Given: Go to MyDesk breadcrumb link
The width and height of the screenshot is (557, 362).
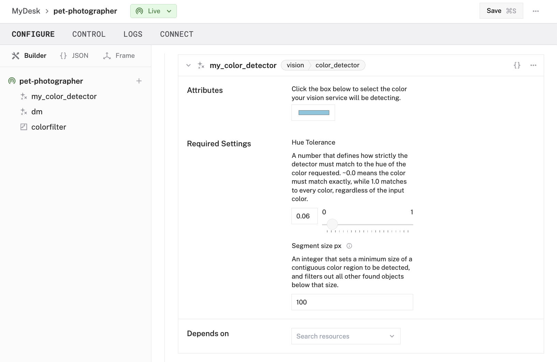Looking at the screenshot, I should point(26,11).
